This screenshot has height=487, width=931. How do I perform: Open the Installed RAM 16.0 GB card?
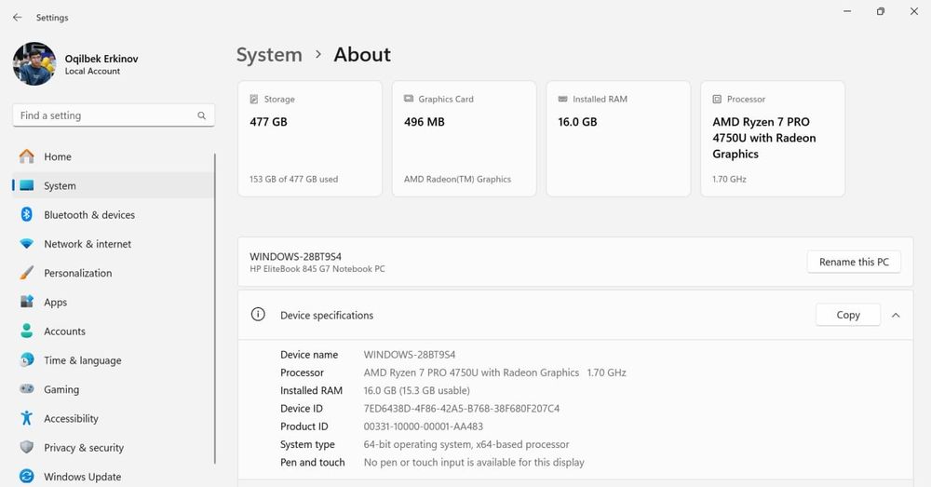[x=619, y=139]
